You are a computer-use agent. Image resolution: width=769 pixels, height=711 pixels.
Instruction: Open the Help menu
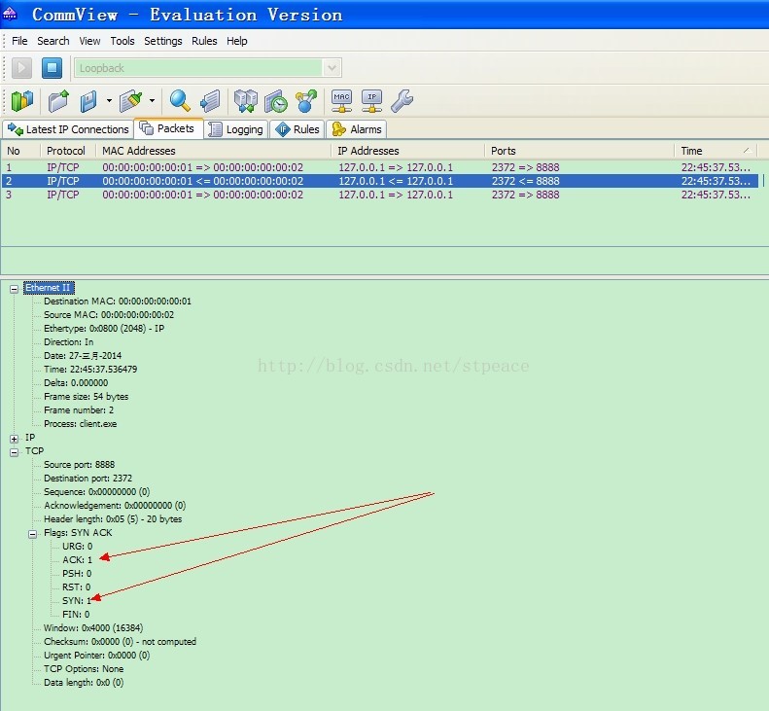click(237, 41)
